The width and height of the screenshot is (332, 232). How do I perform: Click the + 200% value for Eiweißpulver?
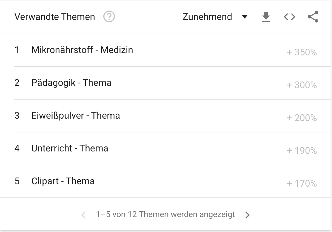302,118
